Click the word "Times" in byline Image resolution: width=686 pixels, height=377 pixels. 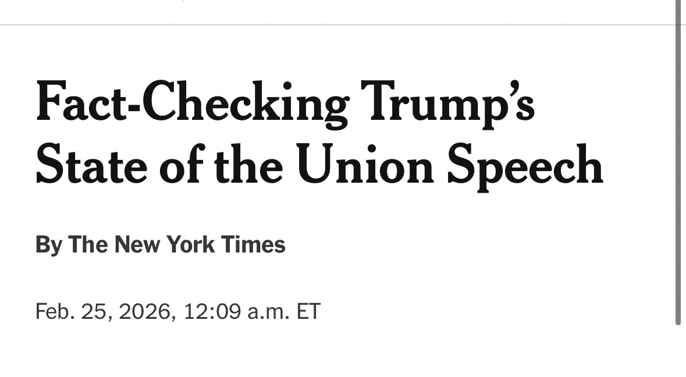(x=257, y=245)
